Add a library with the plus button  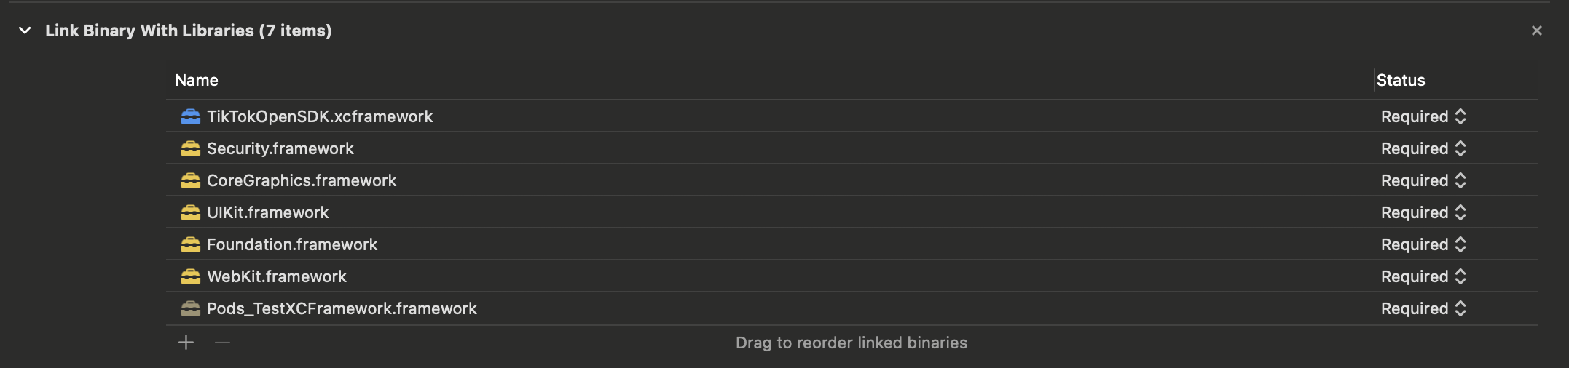point(186,343)
